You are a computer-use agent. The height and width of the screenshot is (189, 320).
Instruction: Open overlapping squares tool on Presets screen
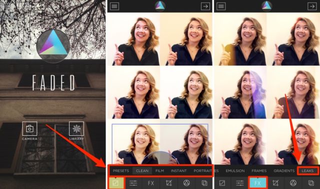point(204,183)
